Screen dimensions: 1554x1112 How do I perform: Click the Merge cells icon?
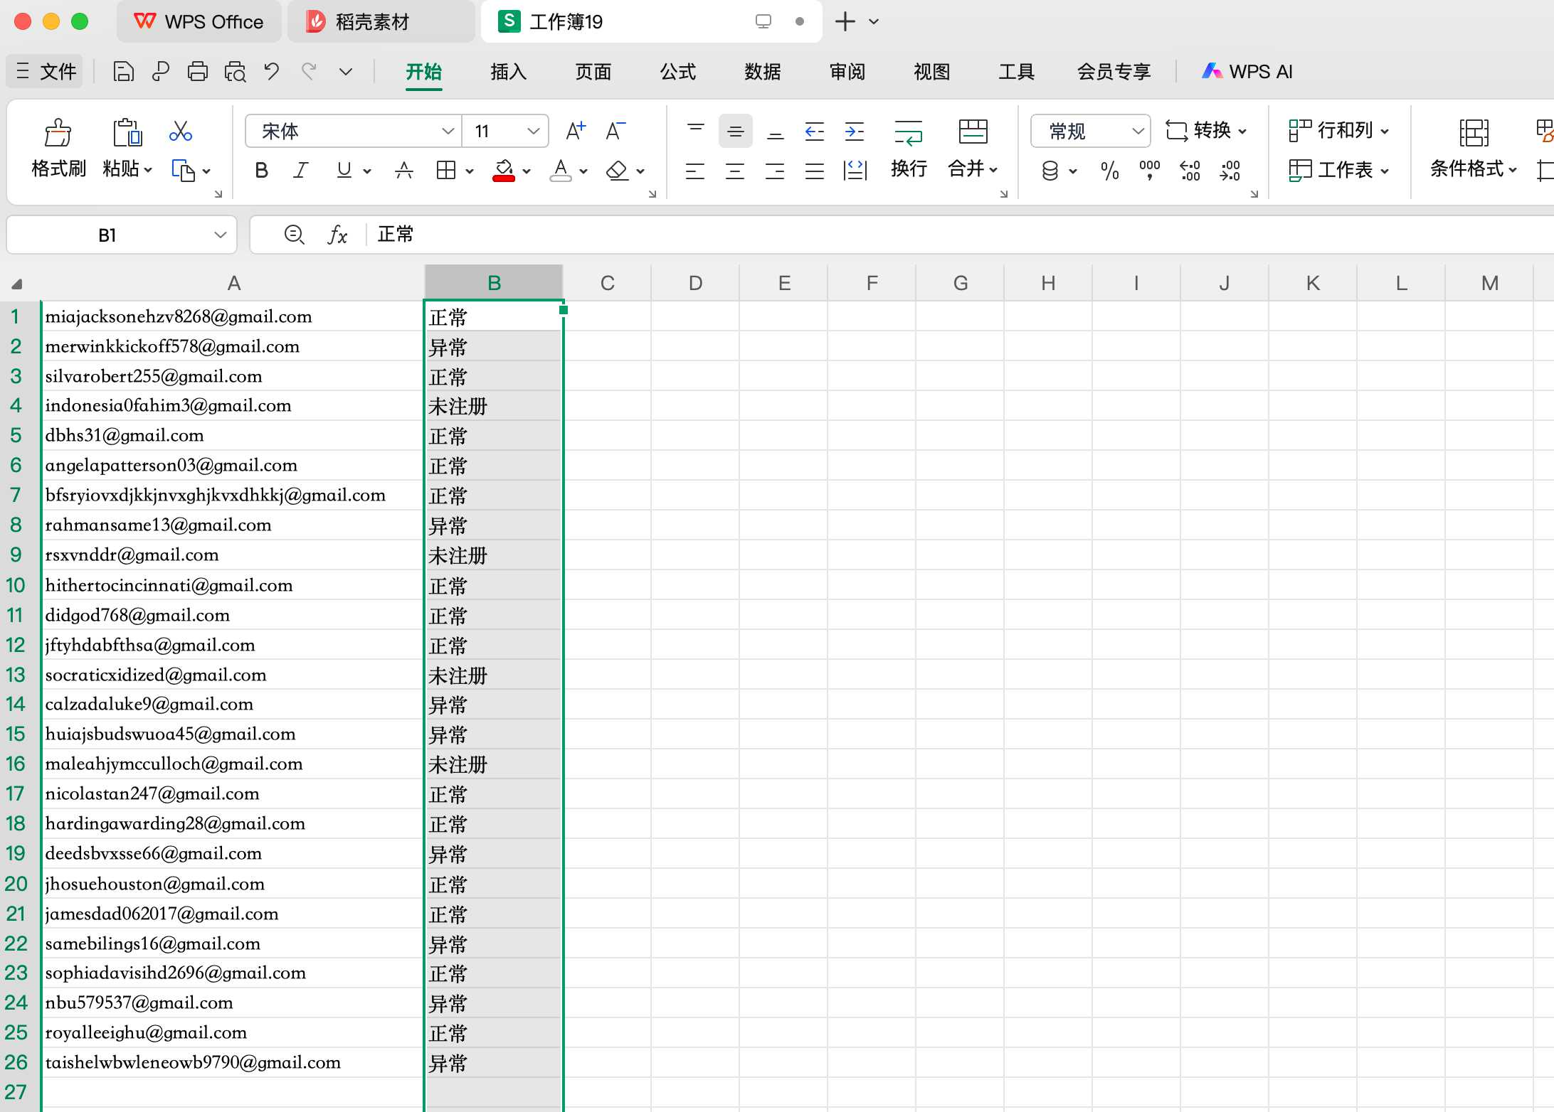(973, 132)
